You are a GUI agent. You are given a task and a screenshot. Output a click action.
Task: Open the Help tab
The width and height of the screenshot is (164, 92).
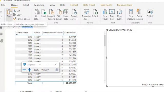click(x=63, y=5)
